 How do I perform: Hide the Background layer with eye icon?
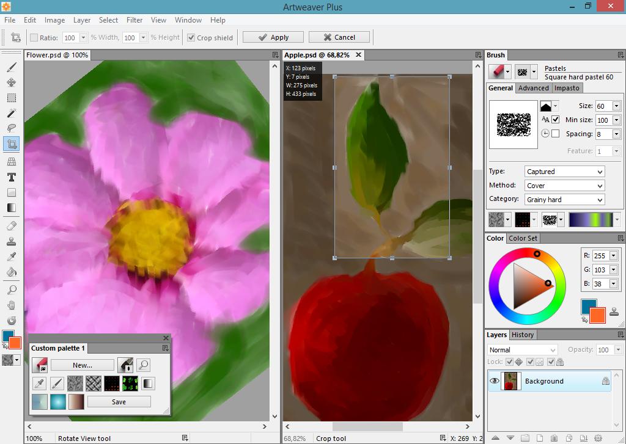(x=494, y=381)
